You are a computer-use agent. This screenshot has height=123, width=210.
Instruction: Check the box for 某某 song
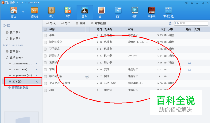pyautogui.click(x=46, y=35)
